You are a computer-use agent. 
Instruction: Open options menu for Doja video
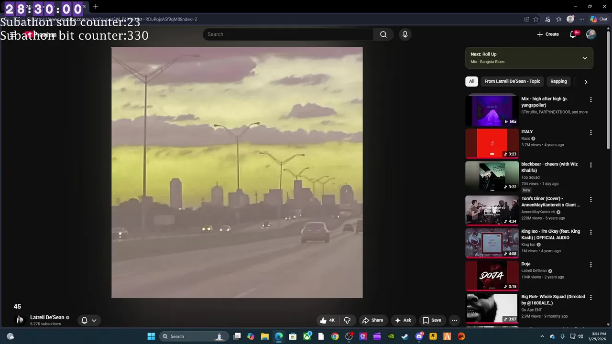click(590, 265)
